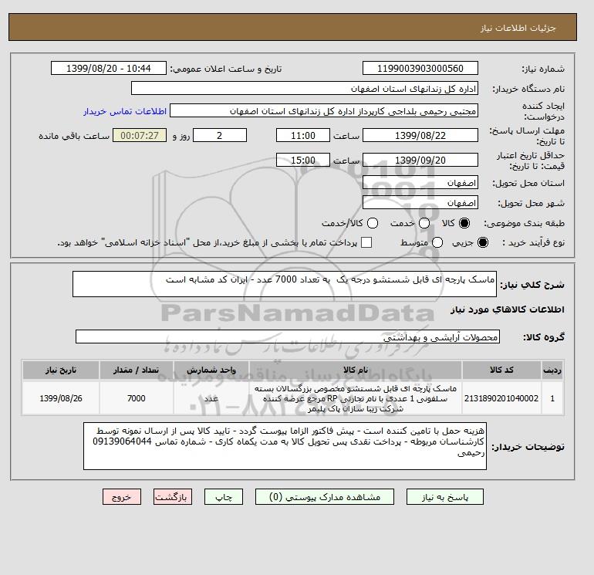Select the جزیی purchase type radio
The image size is (594, 575).
483,242
